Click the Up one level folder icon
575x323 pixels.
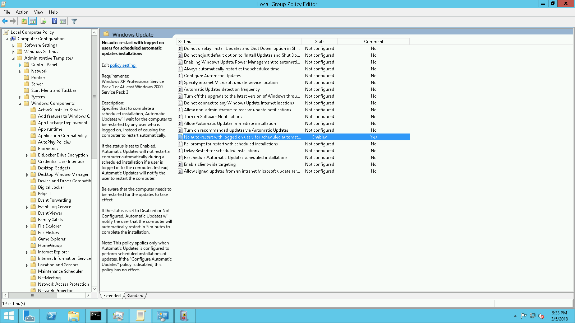[24, 21]
